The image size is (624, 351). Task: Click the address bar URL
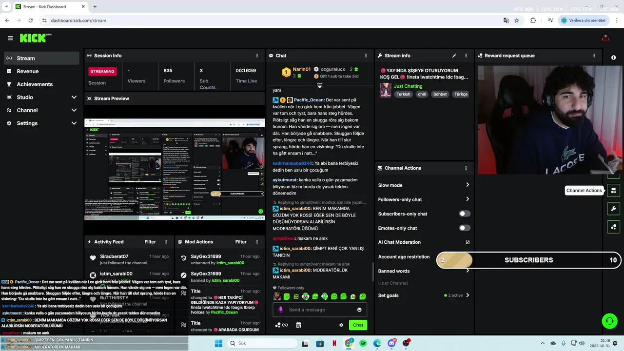[78, 20]
